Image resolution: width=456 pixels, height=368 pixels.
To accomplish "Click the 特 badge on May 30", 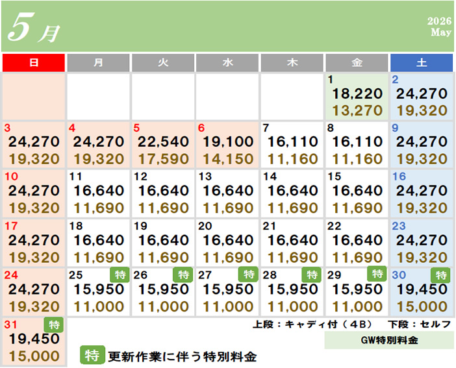I will [x=441, y=275].
